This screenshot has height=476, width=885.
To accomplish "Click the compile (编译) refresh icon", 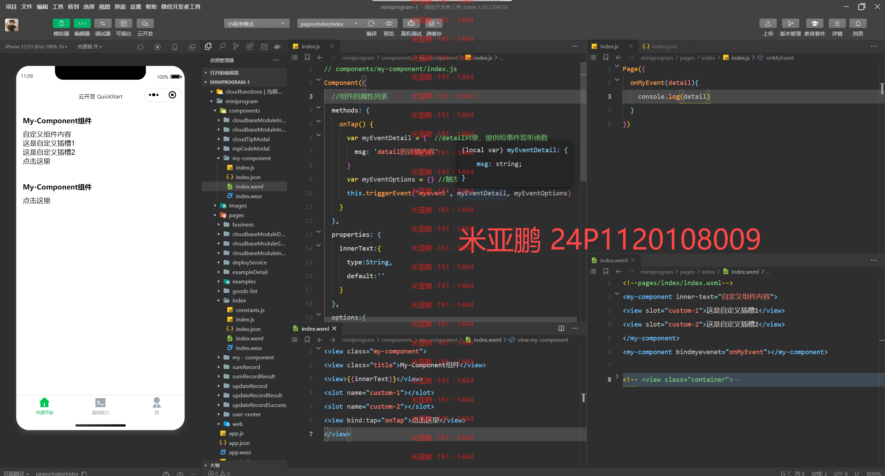I will 371,23.
